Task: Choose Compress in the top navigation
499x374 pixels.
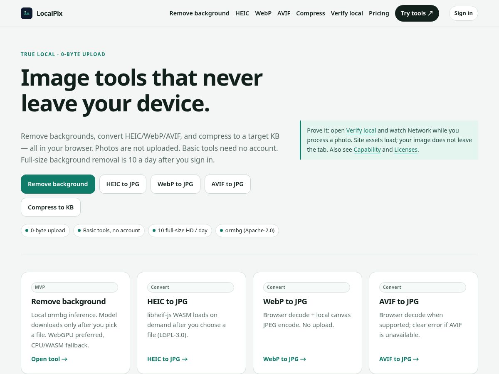Action: [311, 13]
